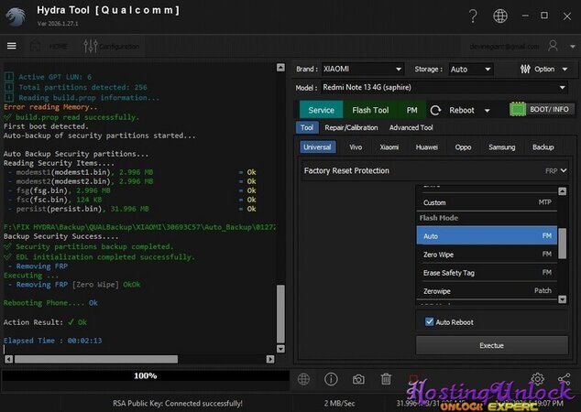Screen dimensions: 581x412
Task: Clear the log with trash icon
Action: point(386,379)
